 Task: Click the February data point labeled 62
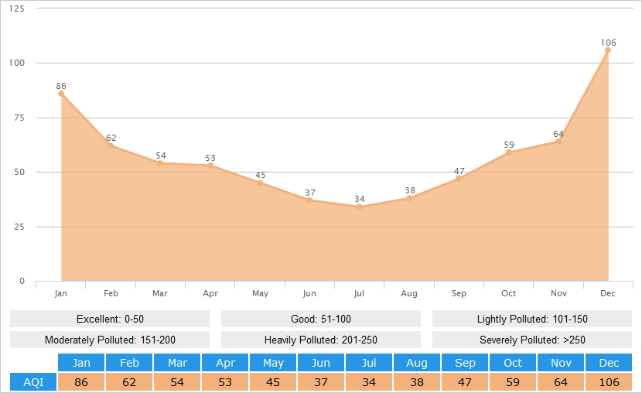(x=111, y=145)
